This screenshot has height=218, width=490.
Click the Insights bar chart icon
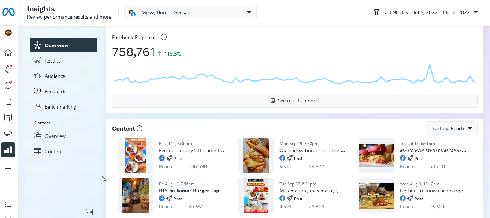tap(8, 150)
